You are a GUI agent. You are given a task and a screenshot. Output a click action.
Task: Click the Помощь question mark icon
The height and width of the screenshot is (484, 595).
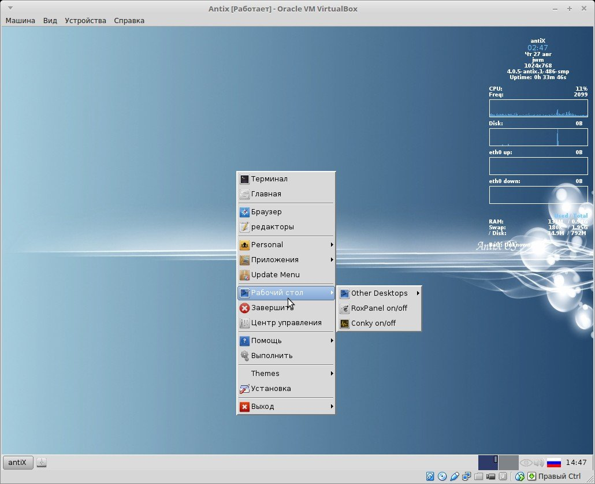[x=244, y=341]
